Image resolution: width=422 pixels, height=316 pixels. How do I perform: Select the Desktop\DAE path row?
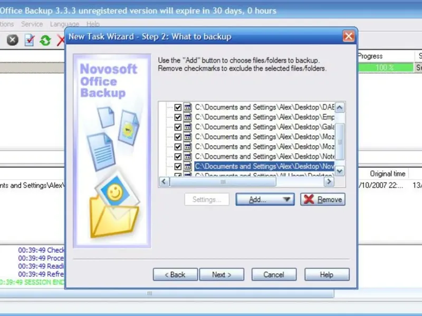264,107
